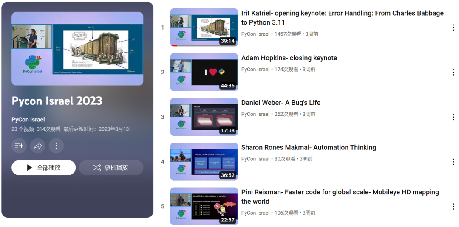459x227 pixels.
Task: Open title 'Daniel Weber- A Bug's Life'
Action: [281, 103]
